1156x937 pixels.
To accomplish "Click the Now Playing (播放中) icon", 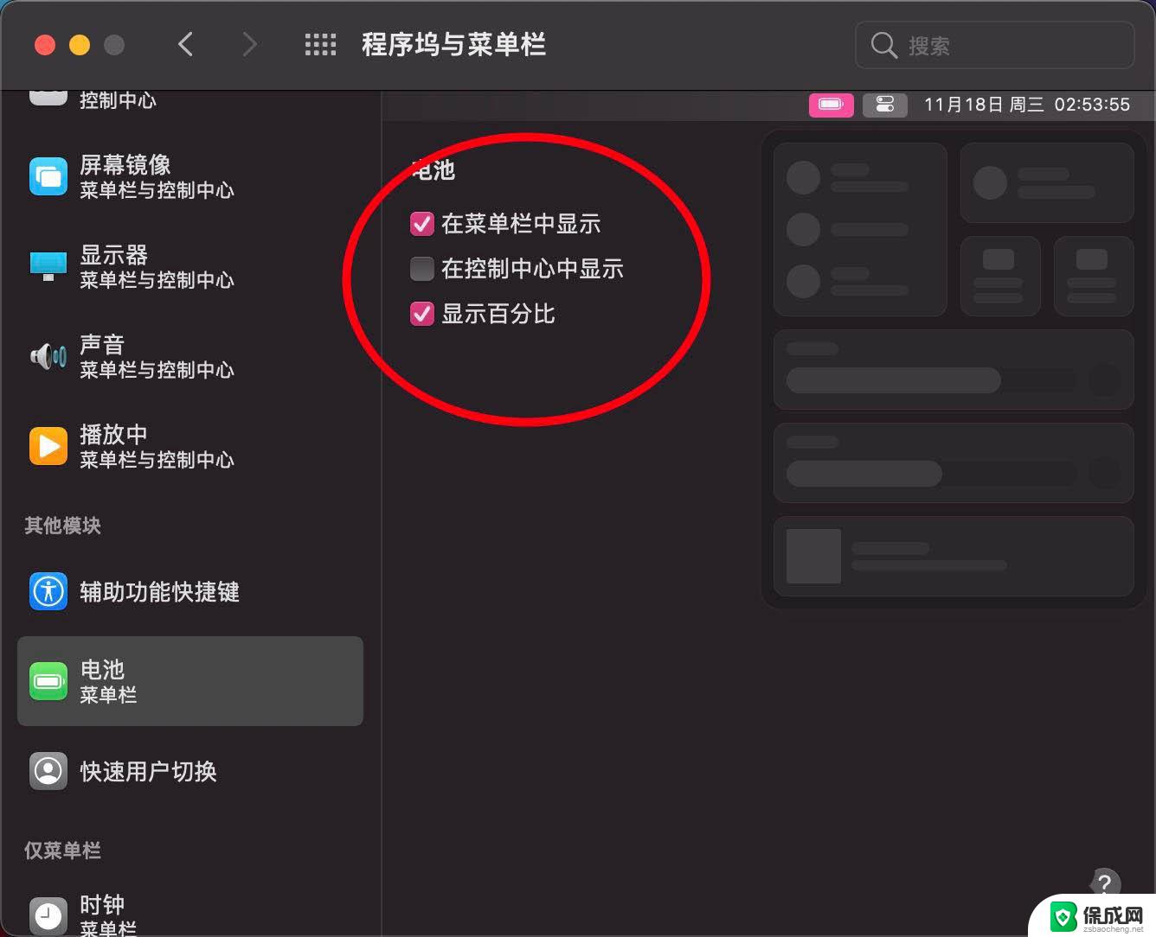I will pos(48,446).
